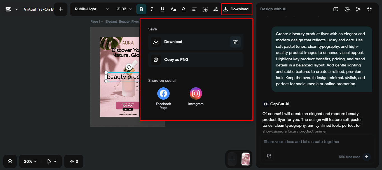Viewport: 382px width, 170px height.
Task: Open the text color picker
Action: [x=184, y=9]
